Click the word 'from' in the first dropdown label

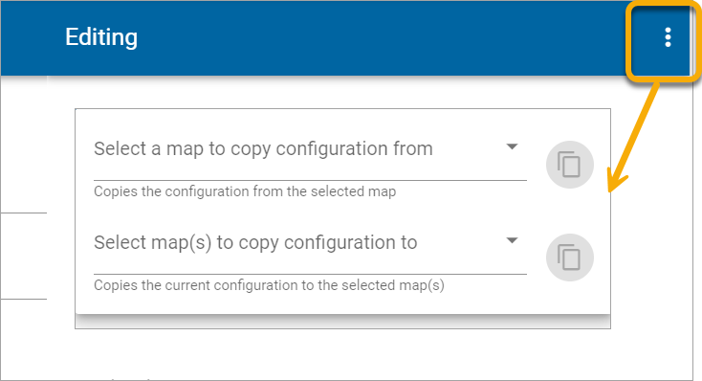(413, 148)
